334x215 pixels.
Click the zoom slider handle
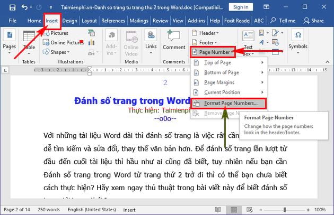point(285,210)
